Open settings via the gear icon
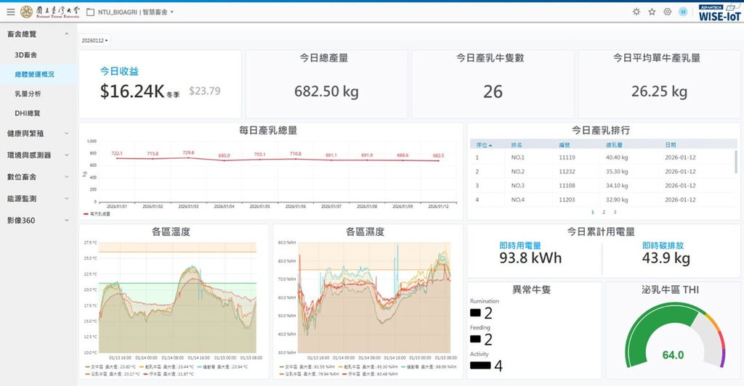 667,12
